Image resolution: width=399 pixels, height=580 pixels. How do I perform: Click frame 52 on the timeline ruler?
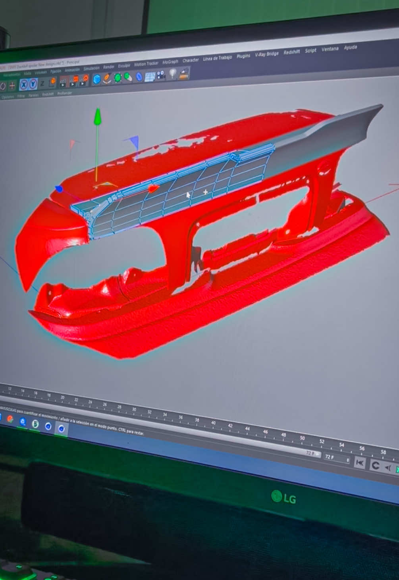pyautogui.click(x=322, y=441)
